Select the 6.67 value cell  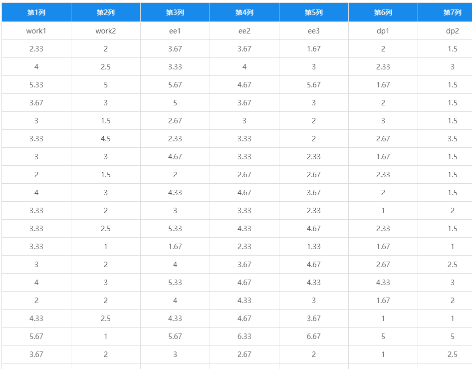314,336
